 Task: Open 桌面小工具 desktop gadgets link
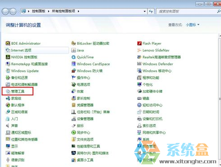point(85,160)
